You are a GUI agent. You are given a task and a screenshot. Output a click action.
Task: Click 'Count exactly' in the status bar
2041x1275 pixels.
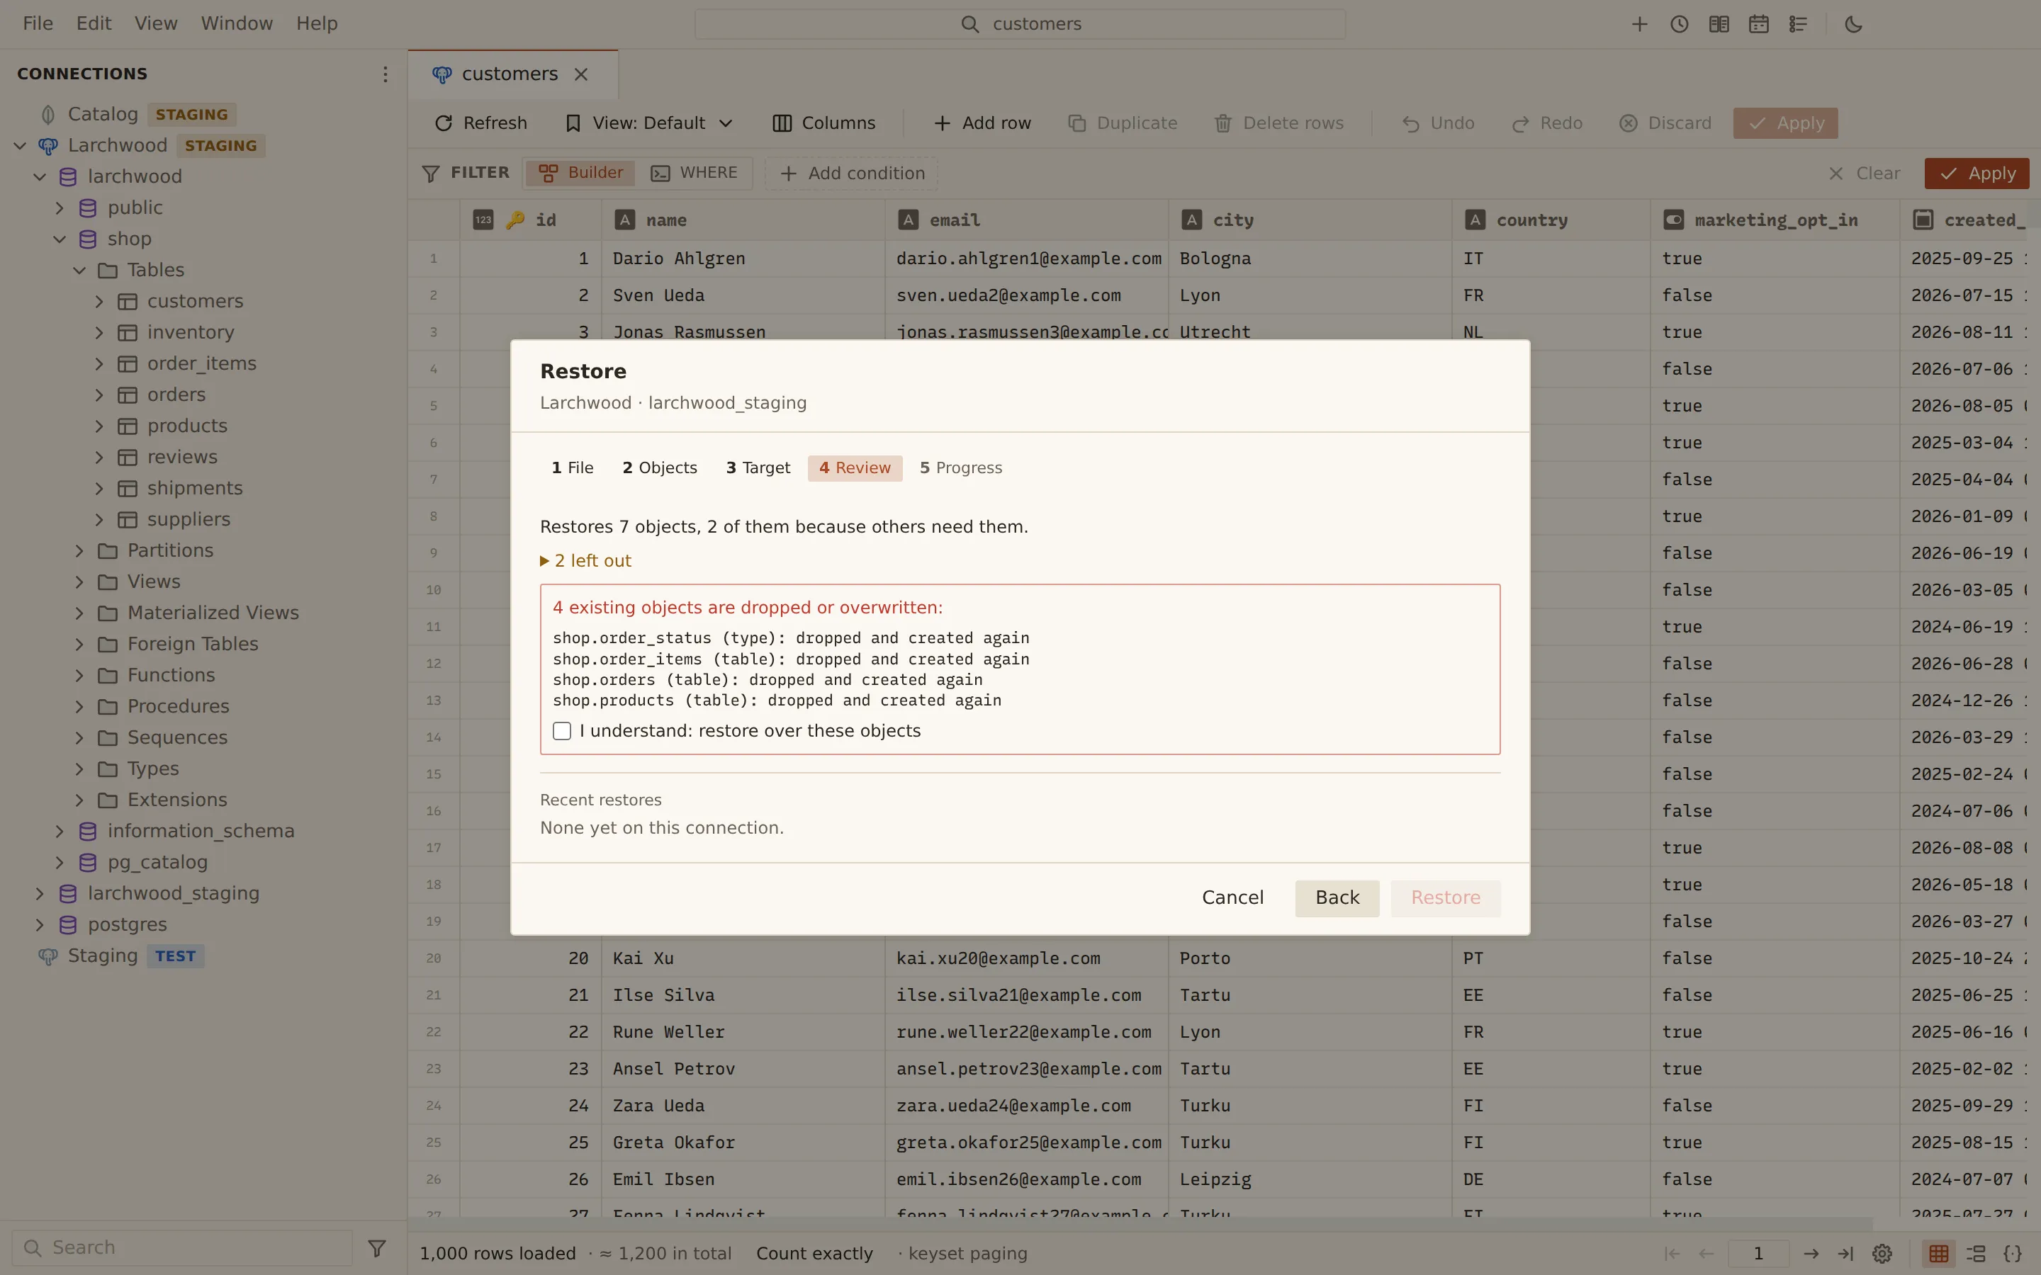click(x=814, y=1254)
